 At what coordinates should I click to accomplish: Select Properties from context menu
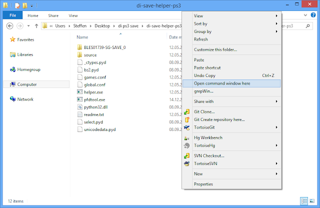point(203,184)
